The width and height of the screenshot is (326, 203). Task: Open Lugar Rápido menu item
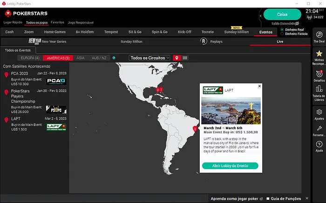(x=13, y=22)
